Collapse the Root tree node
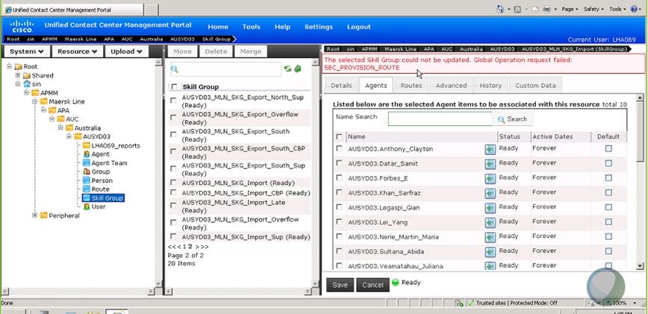 point(9,66)
